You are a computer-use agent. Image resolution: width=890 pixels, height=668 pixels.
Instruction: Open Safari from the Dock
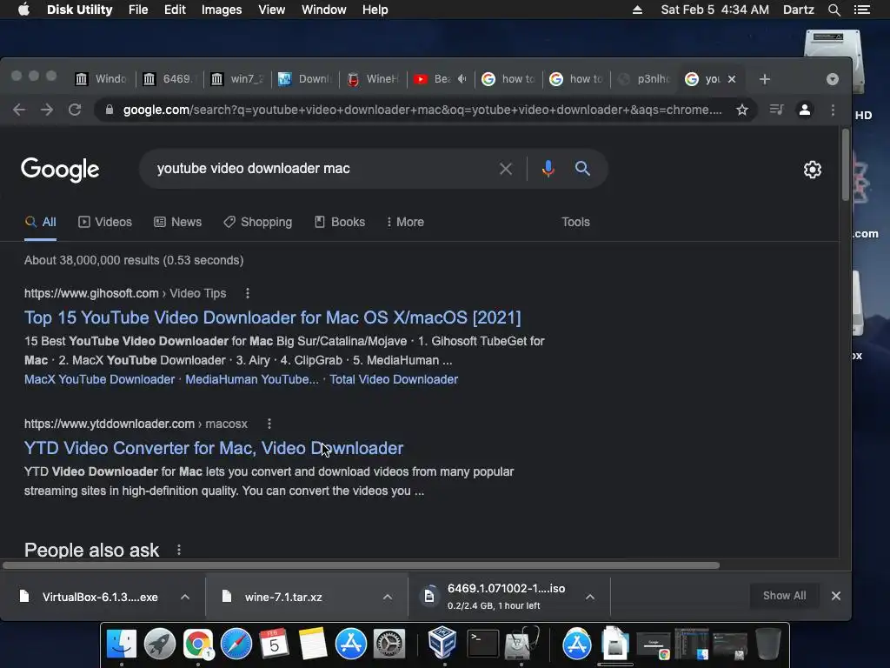[x=236, y=645]
